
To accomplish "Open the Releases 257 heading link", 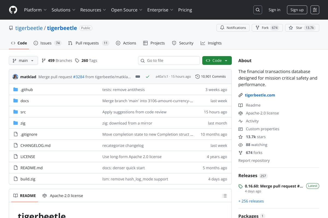I will (x=253, y=176).
